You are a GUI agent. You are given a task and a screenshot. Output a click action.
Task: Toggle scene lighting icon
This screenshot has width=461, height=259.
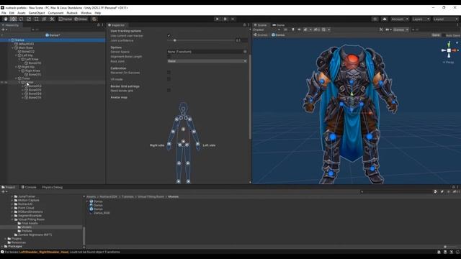(x=293, y=29)
